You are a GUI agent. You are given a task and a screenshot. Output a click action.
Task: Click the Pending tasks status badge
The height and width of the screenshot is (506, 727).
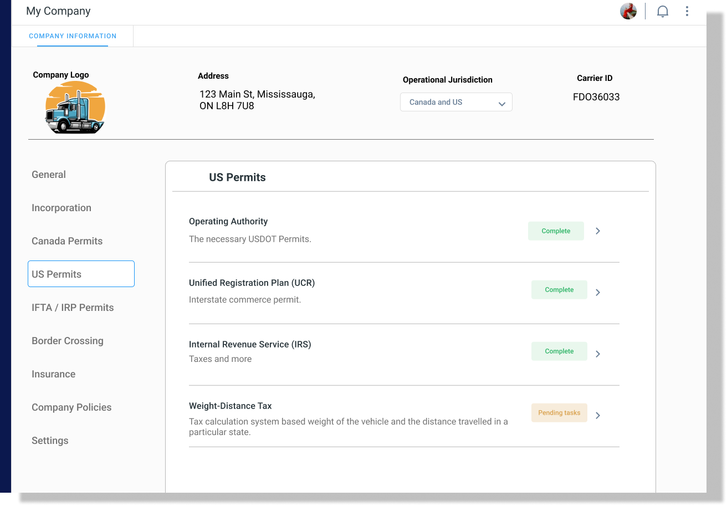tap(559, 413)
